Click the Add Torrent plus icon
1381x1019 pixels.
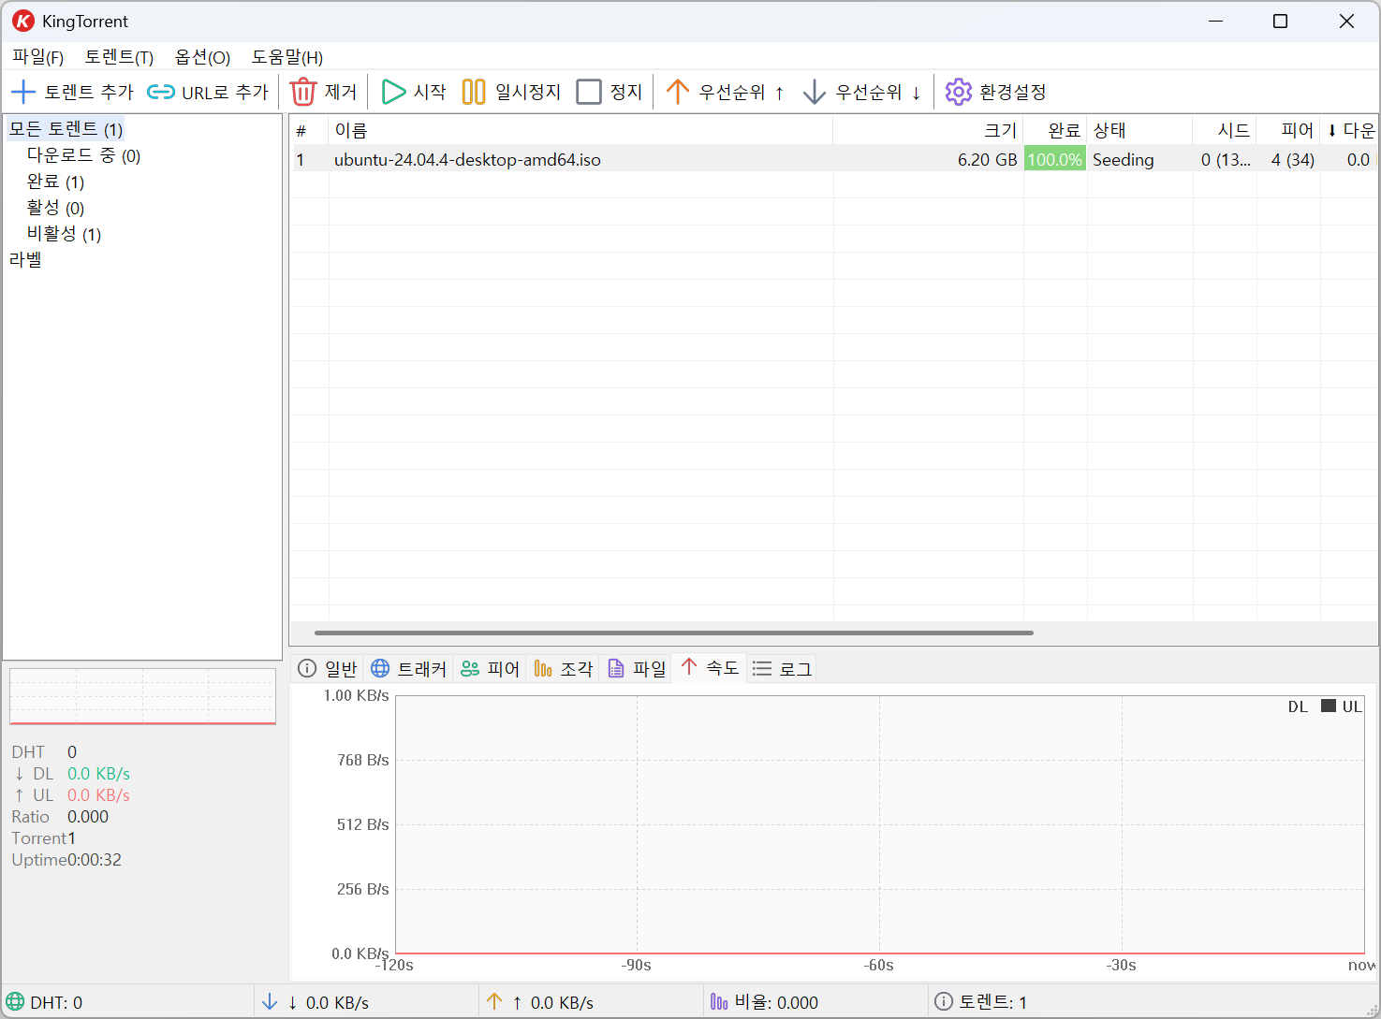point(23,92)
